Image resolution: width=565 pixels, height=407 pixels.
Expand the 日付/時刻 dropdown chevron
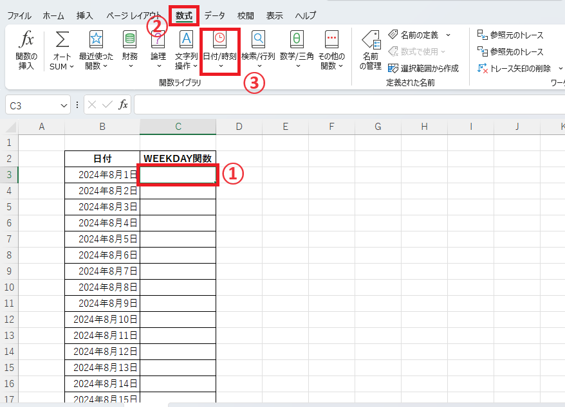click(x=221, y=66)
